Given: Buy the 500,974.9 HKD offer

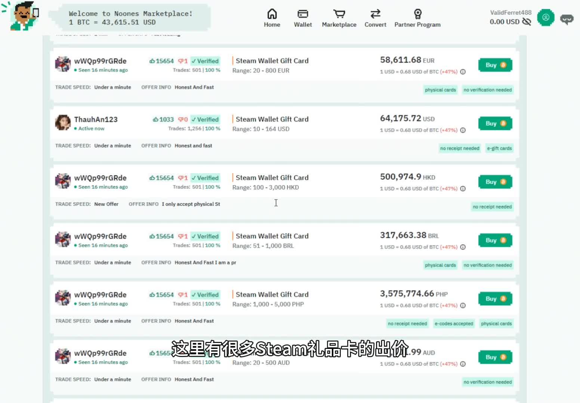Looking at the screenshot, I should (495, 182).
